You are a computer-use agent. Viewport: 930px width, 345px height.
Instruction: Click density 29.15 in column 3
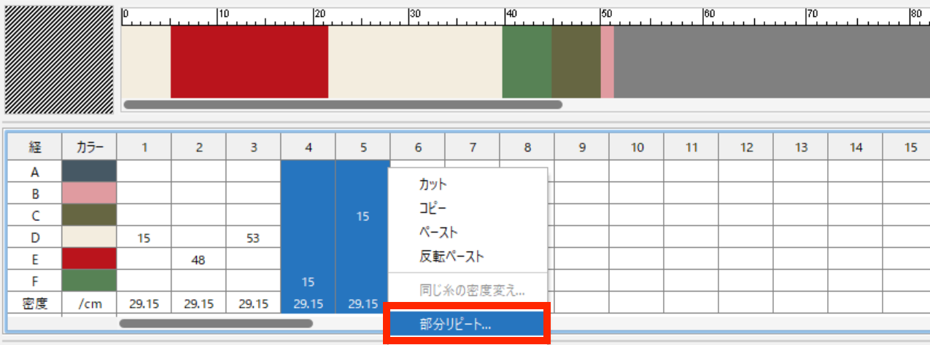[x=254, y=303]
